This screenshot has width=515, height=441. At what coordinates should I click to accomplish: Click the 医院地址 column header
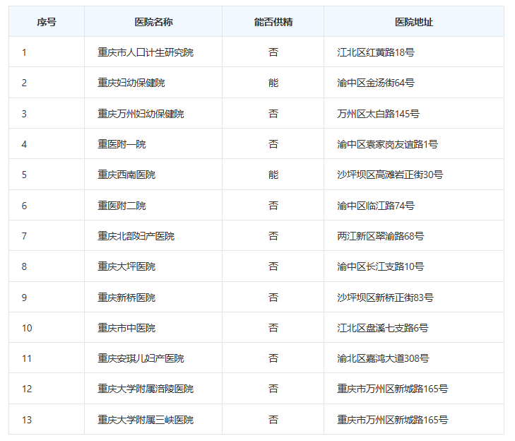point(414,22)
